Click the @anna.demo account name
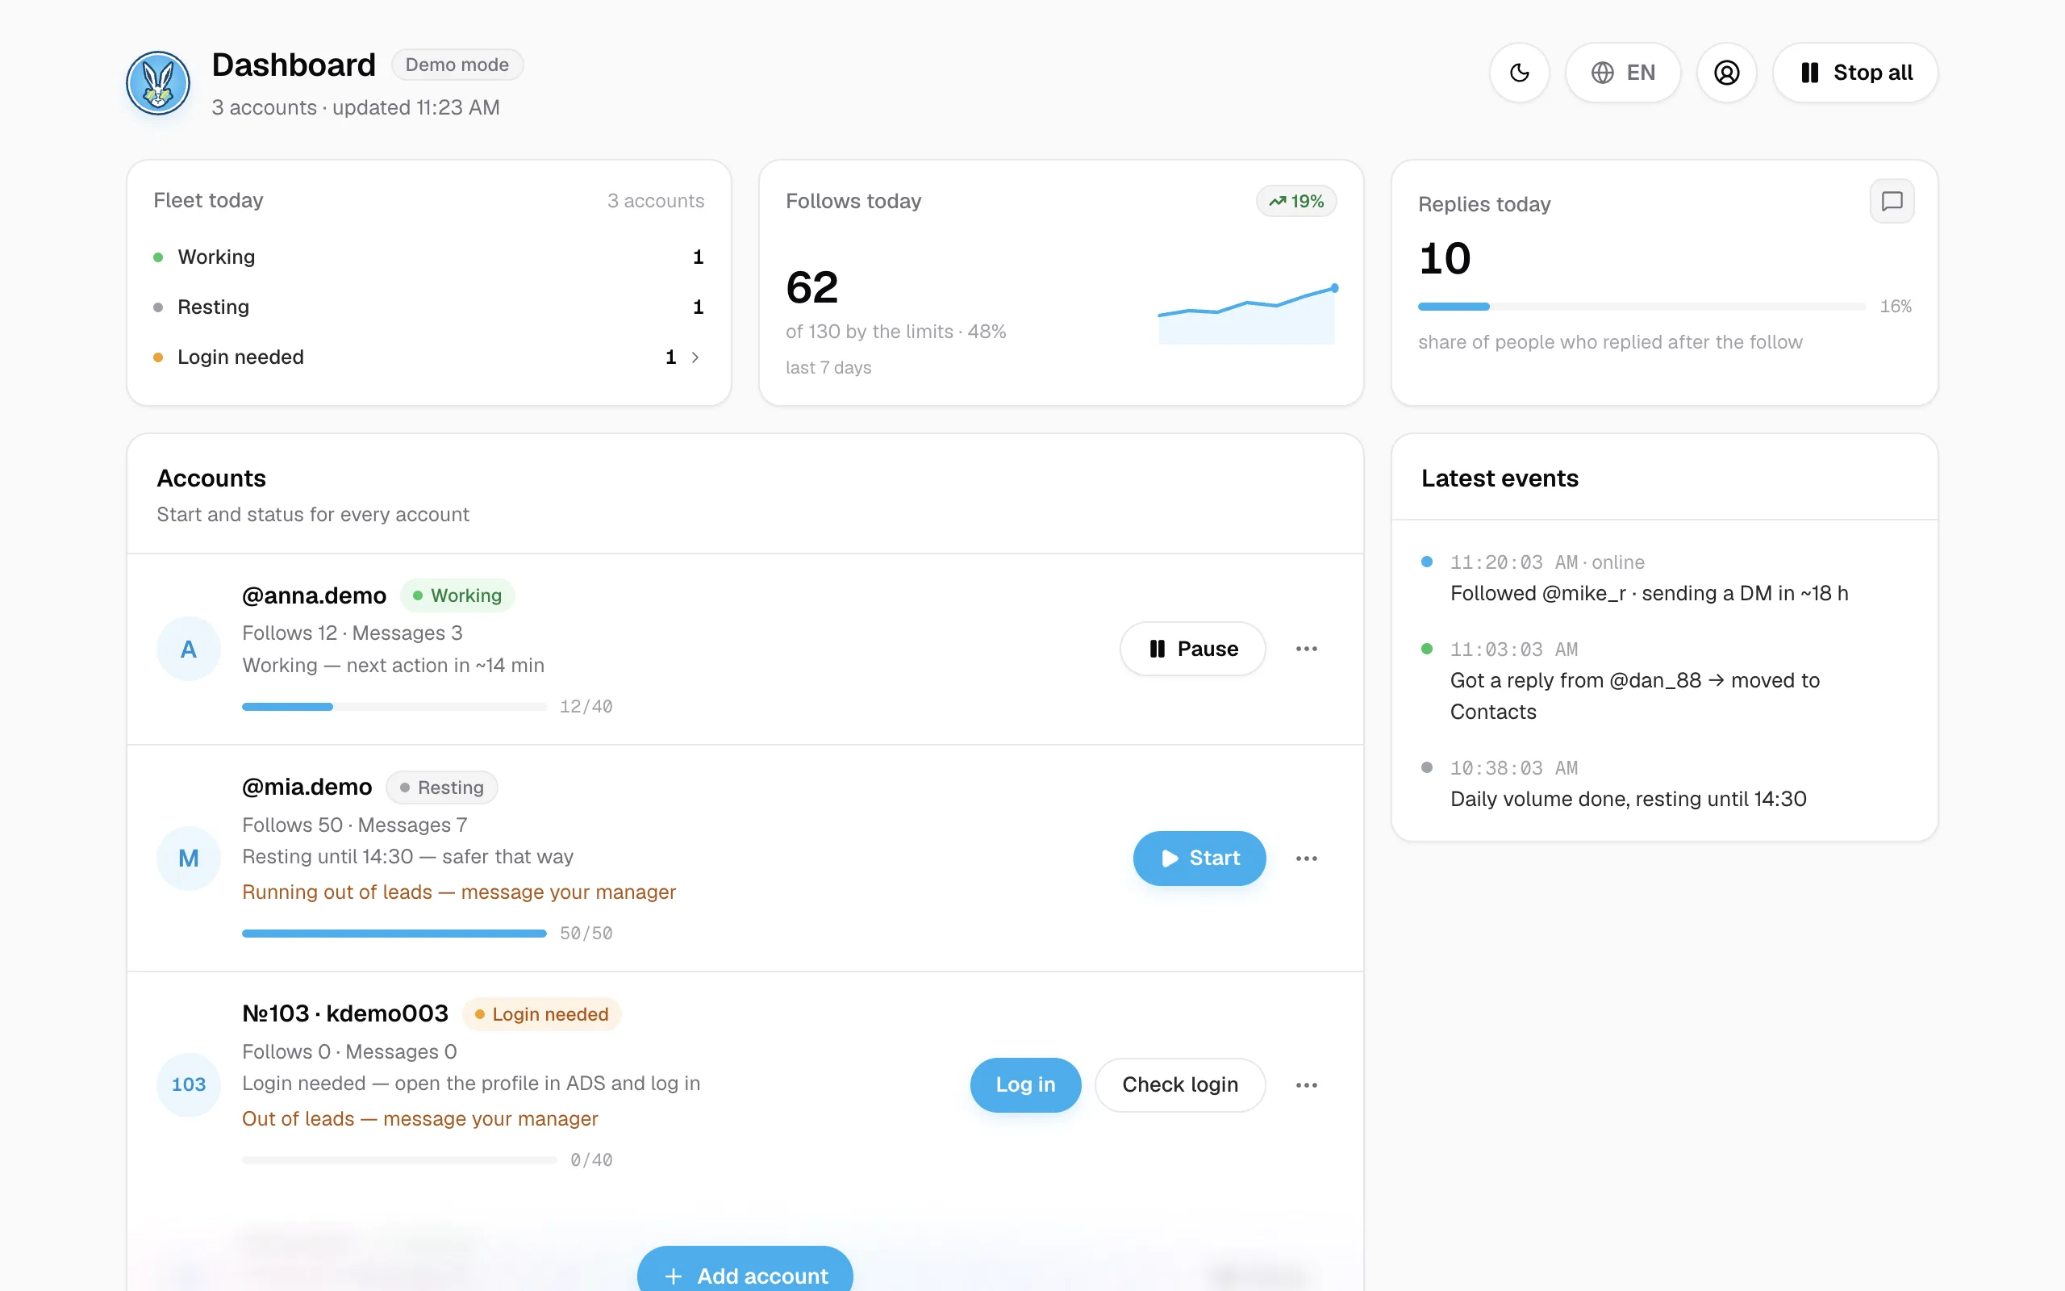Image resolution: width=2065 pixels, height=1291 pixels. 314,595
